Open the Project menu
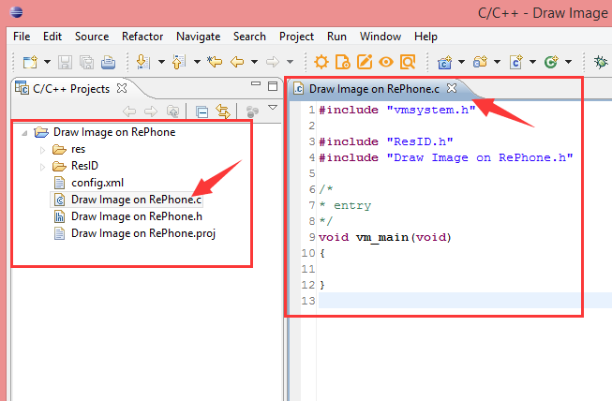 (296, 37)
